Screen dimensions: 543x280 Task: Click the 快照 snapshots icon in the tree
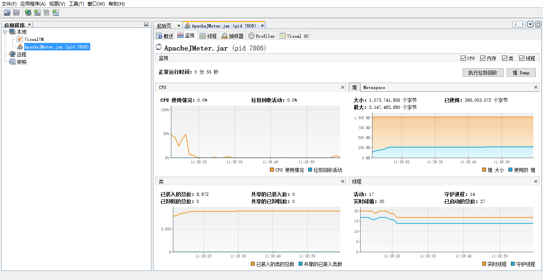pos(12,62)
